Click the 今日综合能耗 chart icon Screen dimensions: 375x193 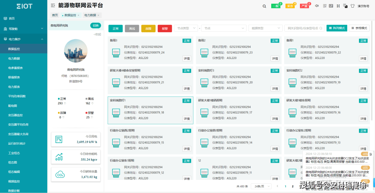point(59,157)
